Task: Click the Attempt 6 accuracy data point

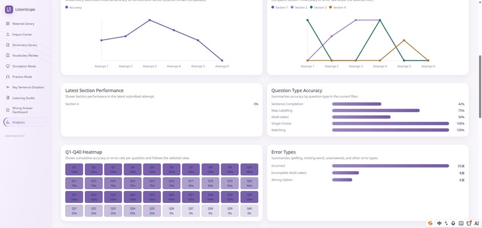Action: point(222,60)
